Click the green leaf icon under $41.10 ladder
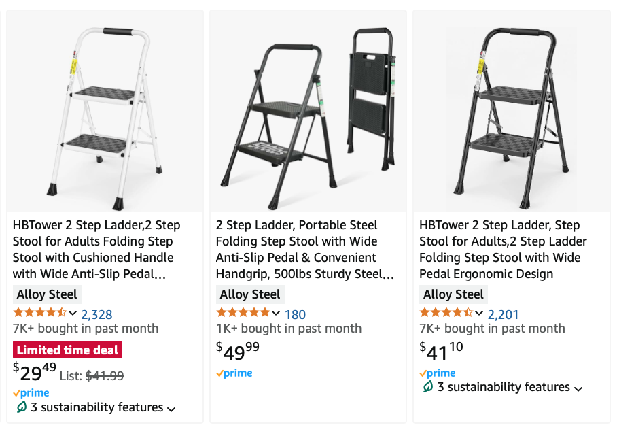The image size is (617, 438). [428, 387]
